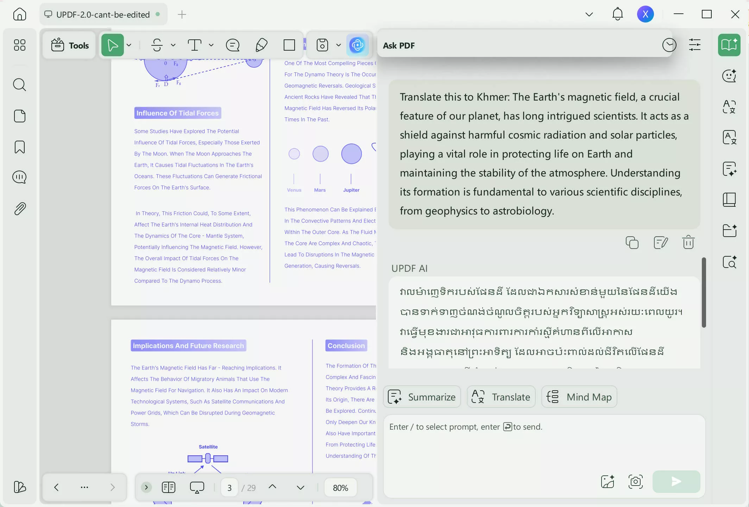Click the Summarize button

click(421, 397)
